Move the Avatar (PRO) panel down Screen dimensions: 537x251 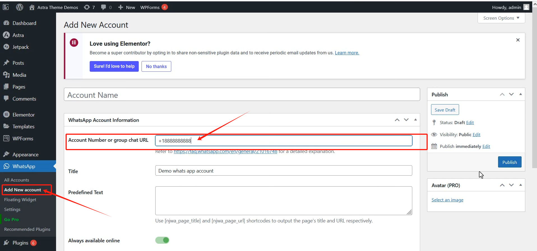tap(511, 185)
